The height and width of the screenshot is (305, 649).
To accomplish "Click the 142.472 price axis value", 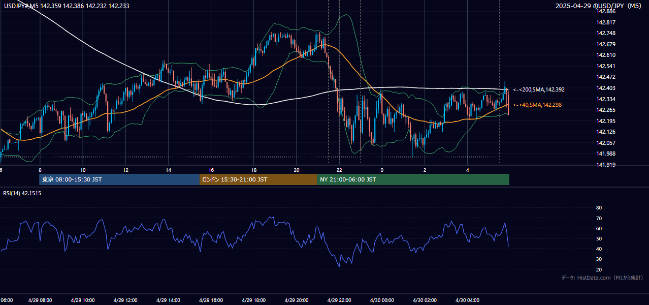I will coord(605,77).
